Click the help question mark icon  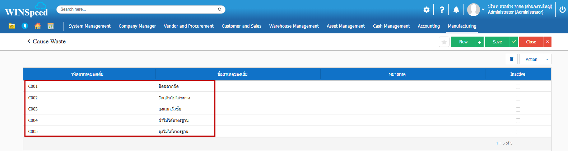coord(442,10)
